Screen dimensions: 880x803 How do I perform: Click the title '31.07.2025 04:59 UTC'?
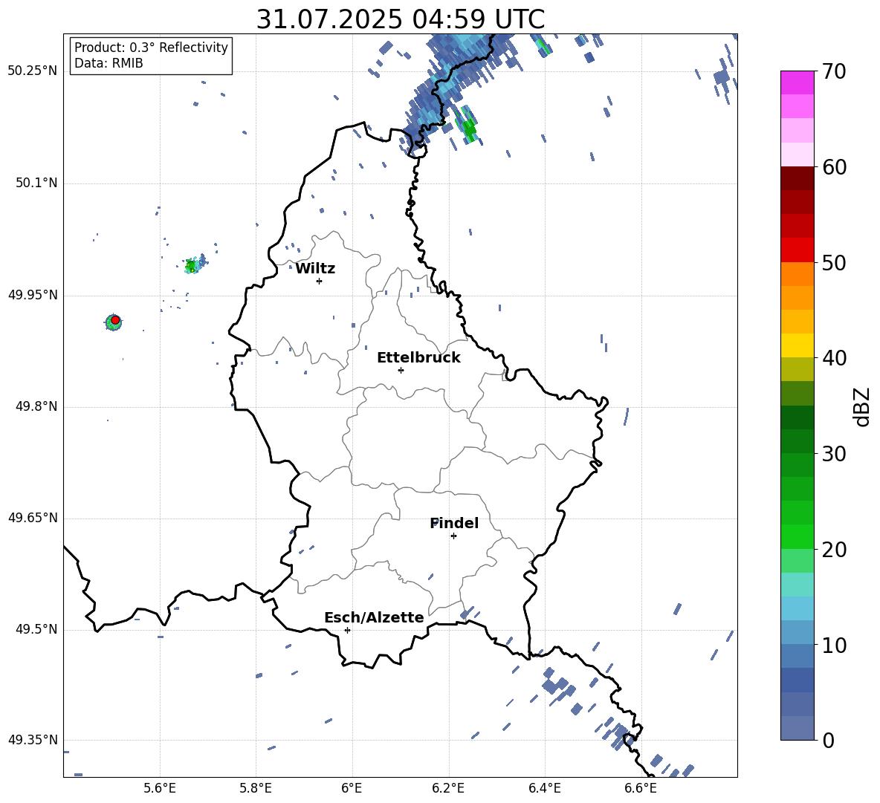400,19
